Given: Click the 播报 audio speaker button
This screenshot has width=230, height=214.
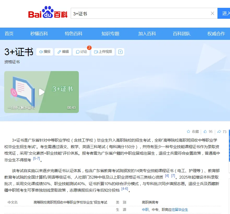Looking at the screenshot, I should pos(45,52).
